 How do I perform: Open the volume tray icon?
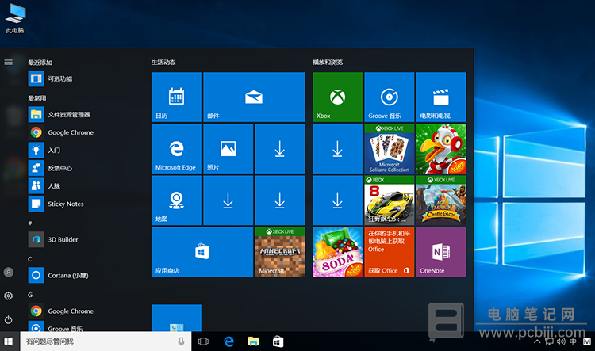(x=561, y=341)
